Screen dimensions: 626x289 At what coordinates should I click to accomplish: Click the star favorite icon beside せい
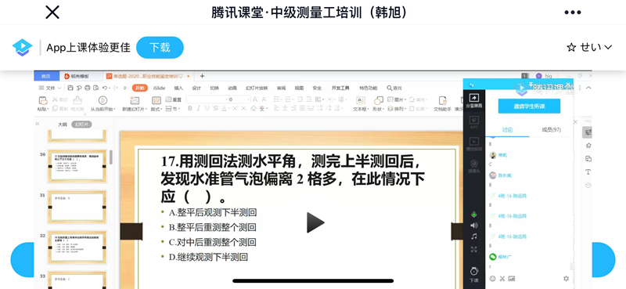tap(571, 48)
